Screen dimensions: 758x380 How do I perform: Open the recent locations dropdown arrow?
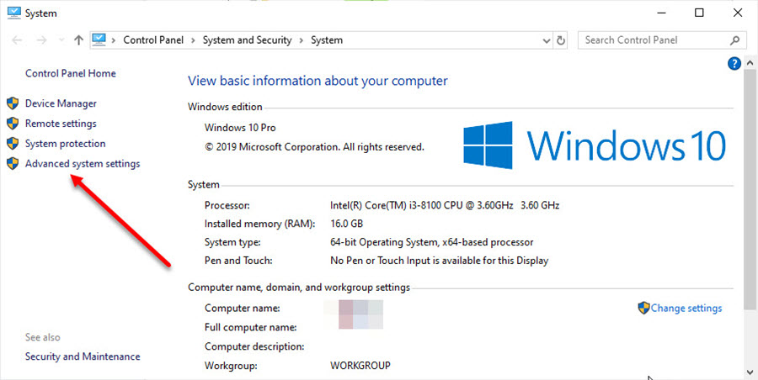click(x=61, y=40)
